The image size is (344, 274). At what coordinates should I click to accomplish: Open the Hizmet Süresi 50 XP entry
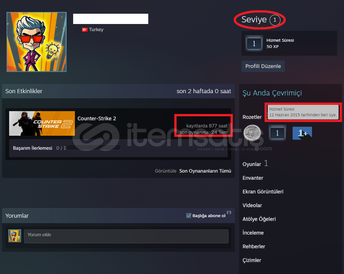(289, 43)
